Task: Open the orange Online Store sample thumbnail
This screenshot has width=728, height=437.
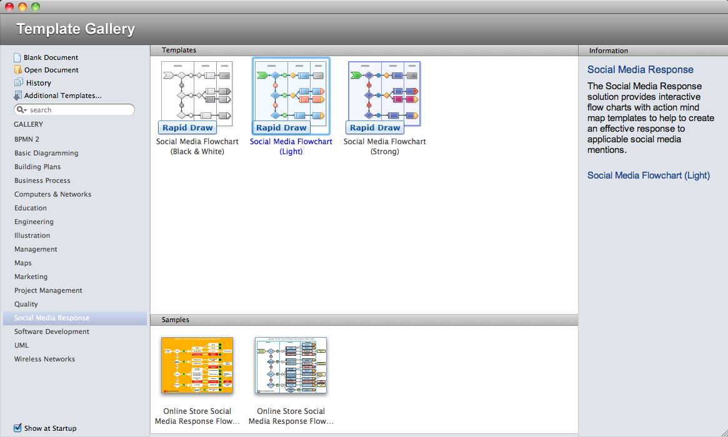Action: pos(197,365)
